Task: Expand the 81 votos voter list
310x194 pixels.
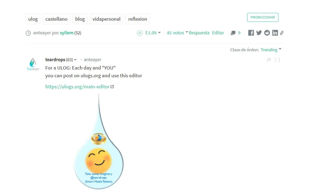Action: pyautogui.click(x=187, y=32)
